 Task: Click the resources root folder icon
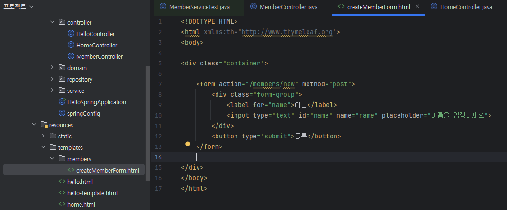[x=44, y=125]
